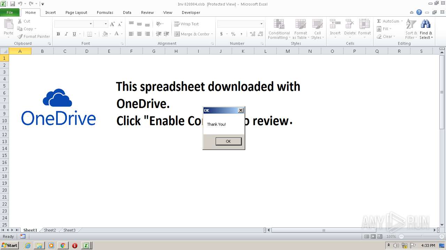446x250 pixels.
Task: Open the number format combo box
Action: (x=240, y=24)
